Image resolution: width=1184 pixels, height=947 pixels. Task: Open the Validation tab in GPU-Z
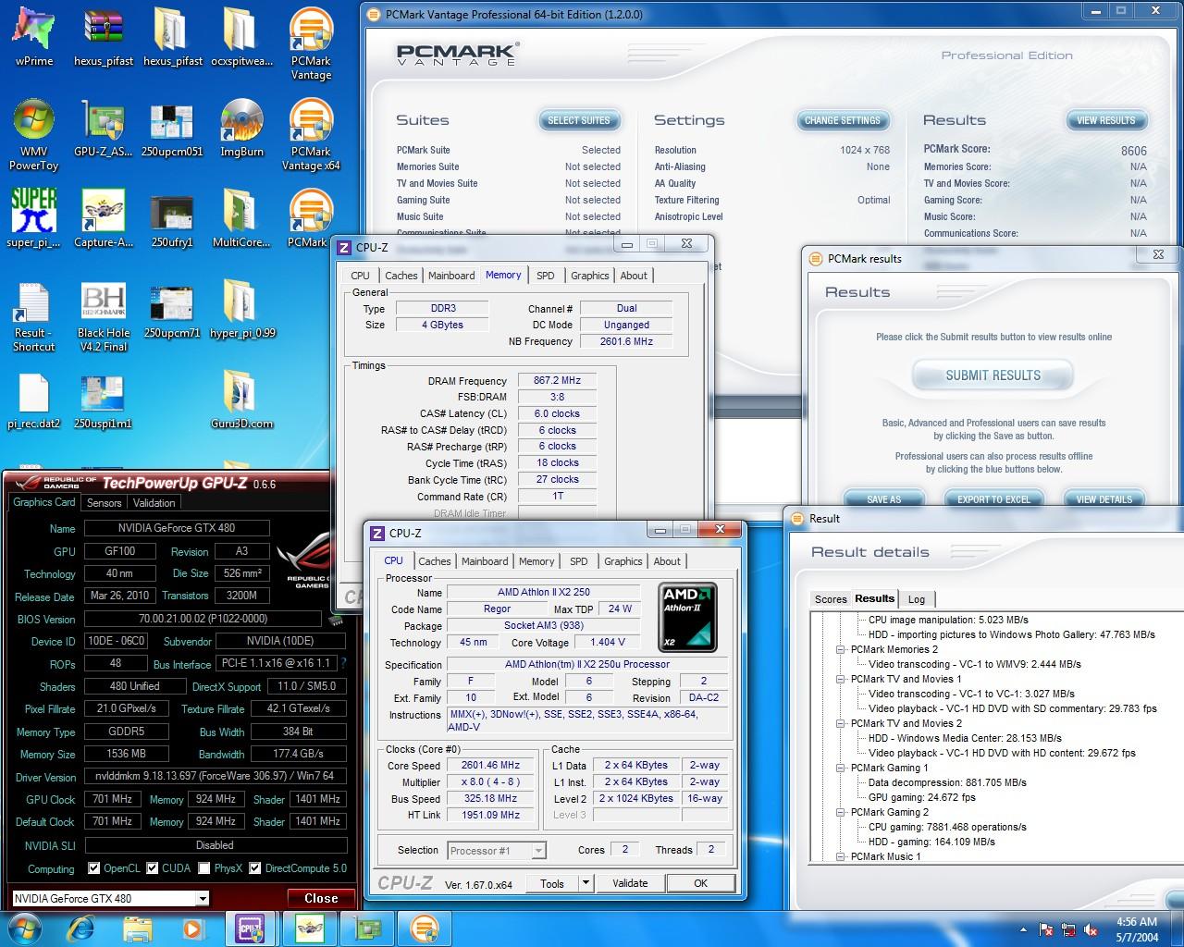pos(154,503)
